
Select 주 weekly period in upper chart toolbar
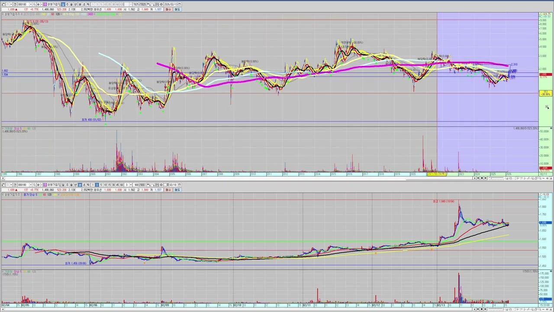(67, 4)
